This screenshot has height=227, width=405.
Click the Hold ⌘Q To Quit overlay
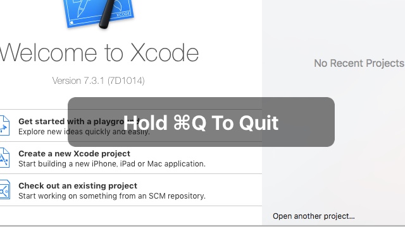[201, 122]
